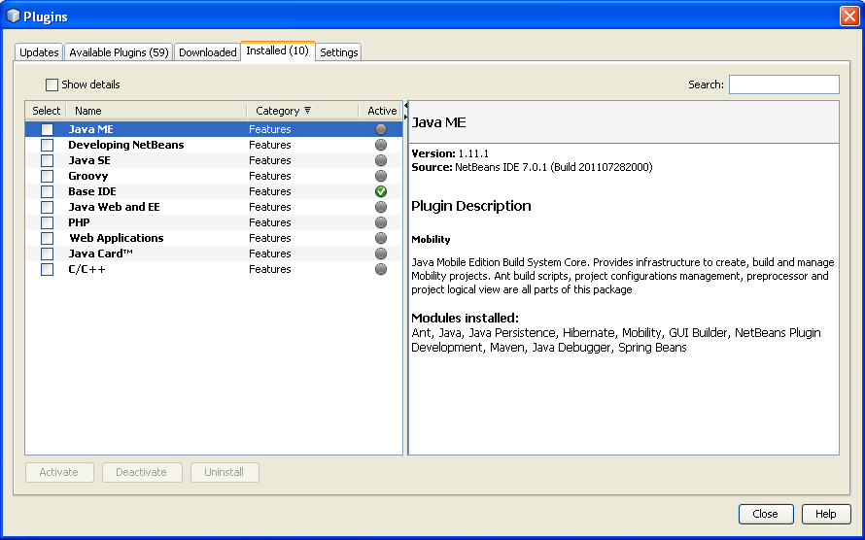Click the Modules installed heading
Viewport: 865px width, 540px height.
[x=465, y=318]
